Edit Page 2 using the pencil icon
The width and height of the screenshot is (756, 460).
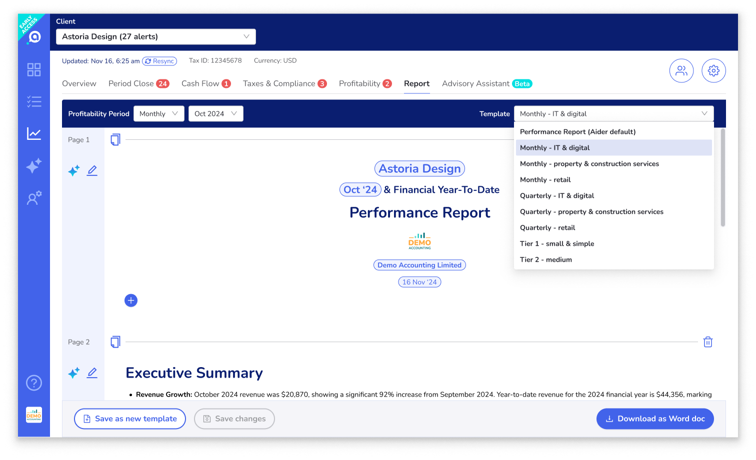pyautogui.click(x=92, y=373)
